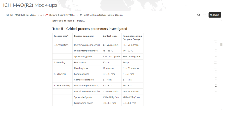Select the Process parameter column header cell
Screen dimensions: 226x116
84,36
